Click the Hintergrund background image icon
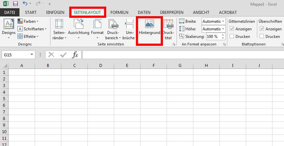284x146 pixels. (149, 25)
